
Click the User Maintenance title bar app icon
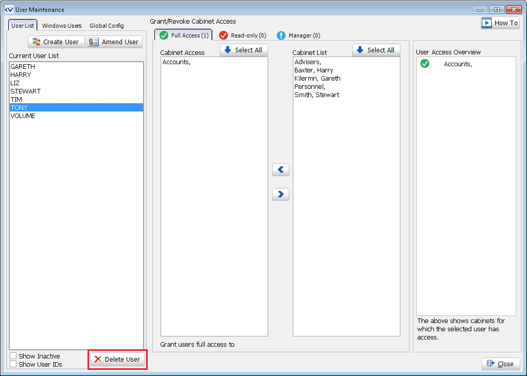[x=9, y=9]
